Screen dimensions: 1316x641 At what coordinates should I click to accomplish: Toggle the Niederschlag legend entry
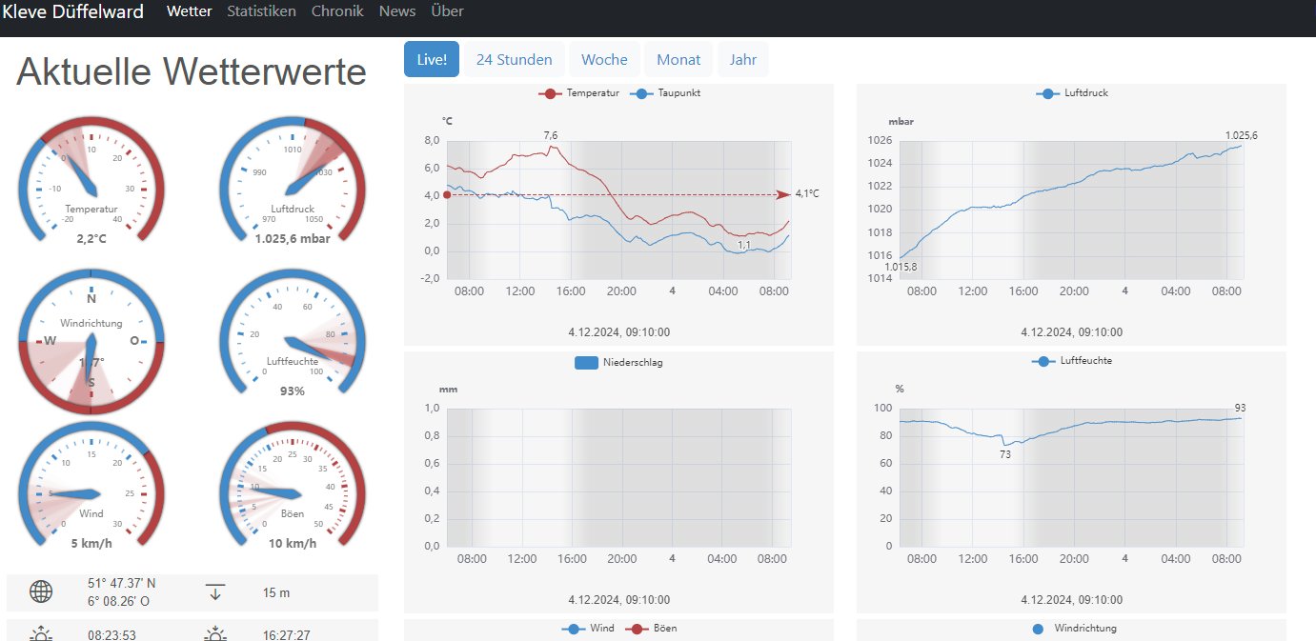coord(619,363)
